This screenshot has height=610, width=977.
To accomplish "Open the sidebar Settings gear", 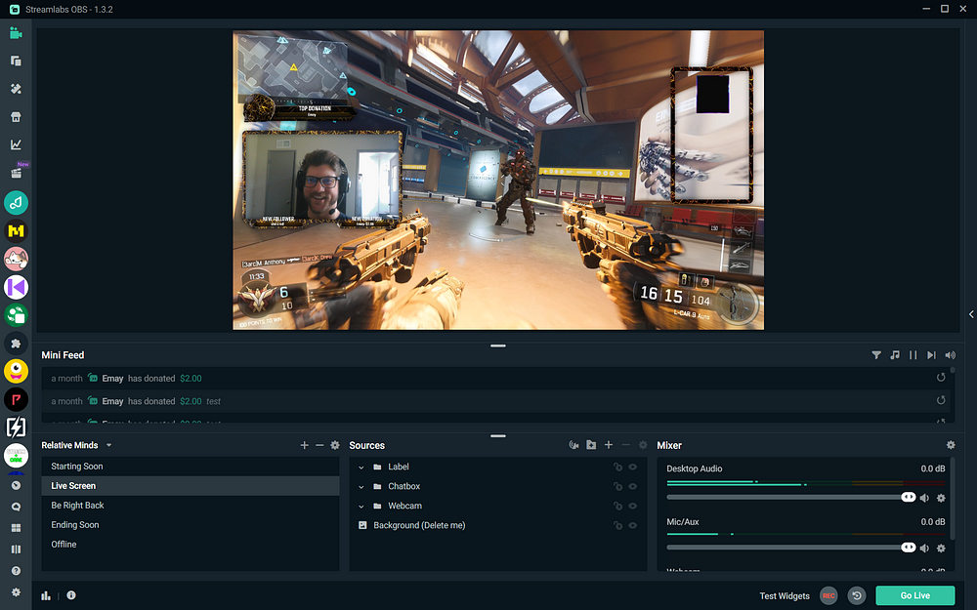I will (16, 592).
